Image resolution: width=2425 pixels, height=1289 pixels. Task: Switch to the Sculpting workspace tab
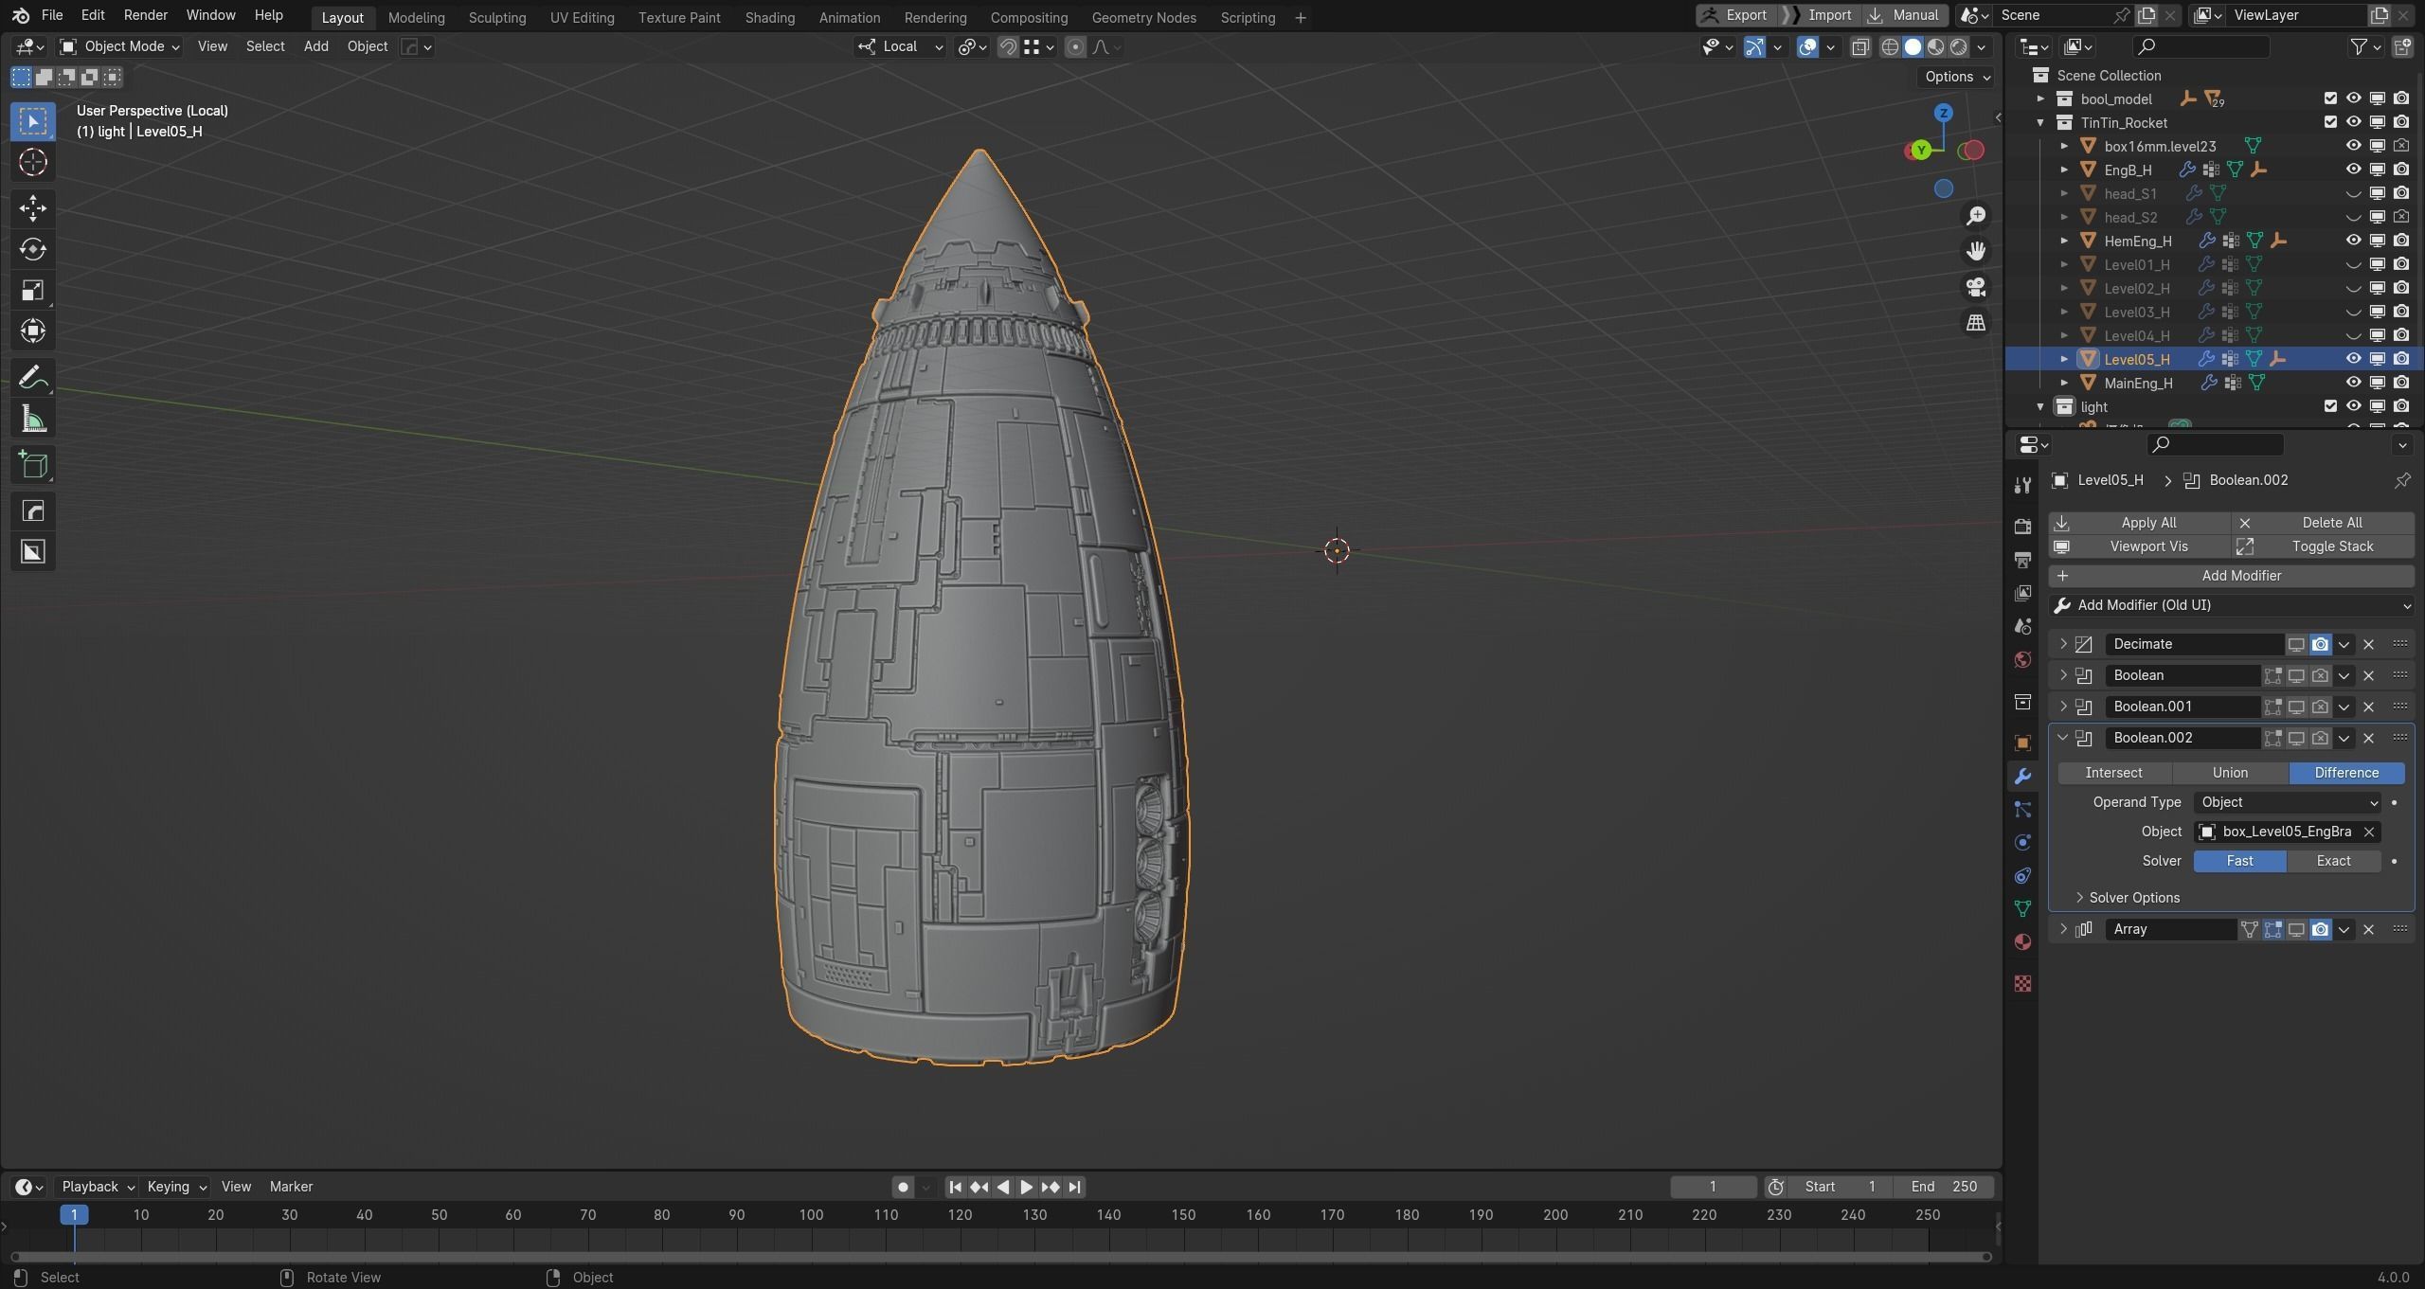(496, 17)
